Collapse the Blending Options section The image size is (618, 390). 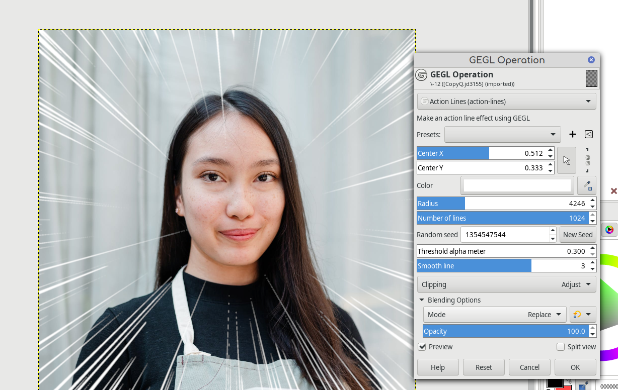[x=422, y=300]
